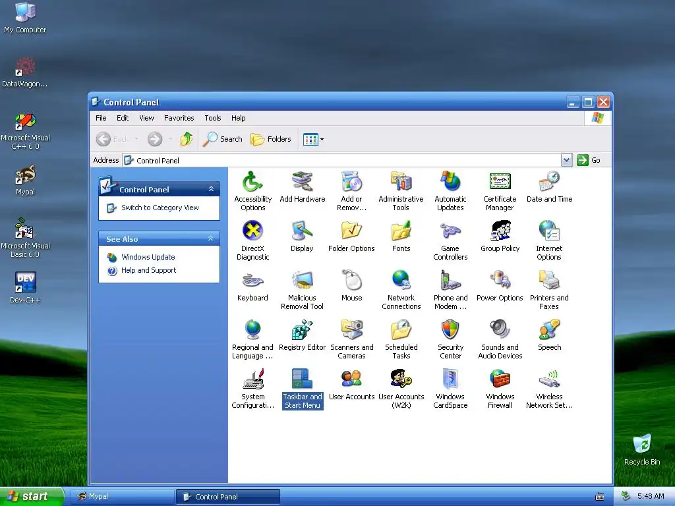This screenshot has height=506, width=675.
Task: Open the Help menu
Action: coord(238,118)
